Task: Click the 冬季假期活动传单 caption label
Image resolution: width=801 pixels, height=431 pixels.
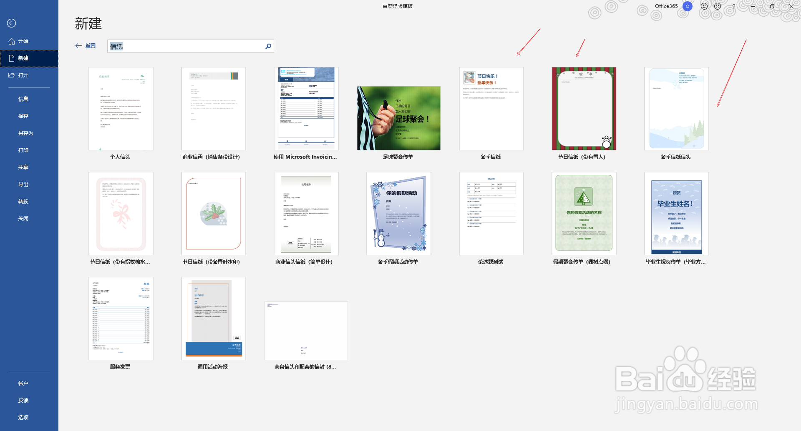Action: tap(398, 262)
